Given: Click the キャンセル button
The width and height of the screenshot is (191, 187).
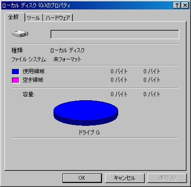Looking at the screenshot, I should point(124,178).
